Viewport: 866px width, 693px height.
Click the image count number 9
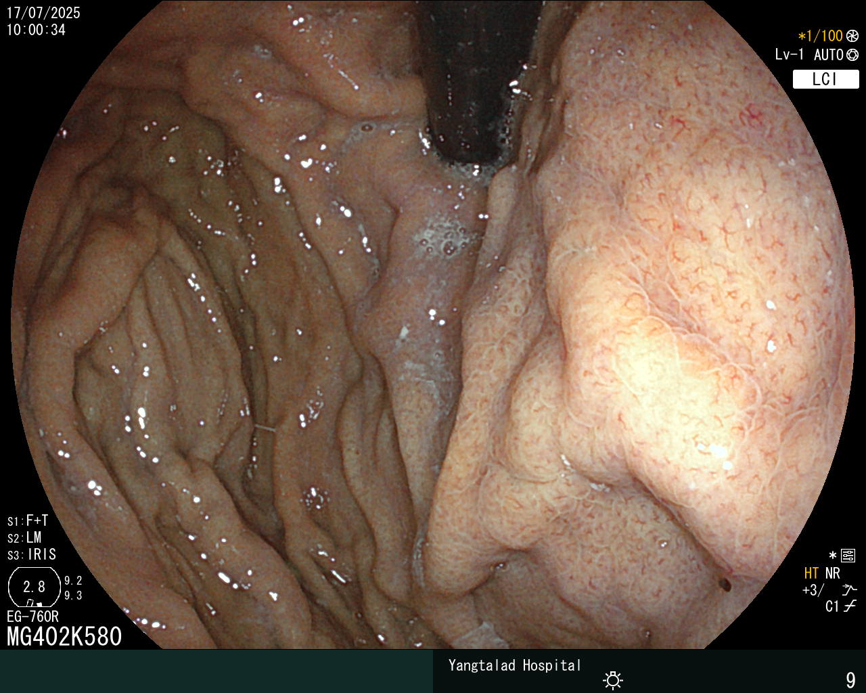(851, 680)
